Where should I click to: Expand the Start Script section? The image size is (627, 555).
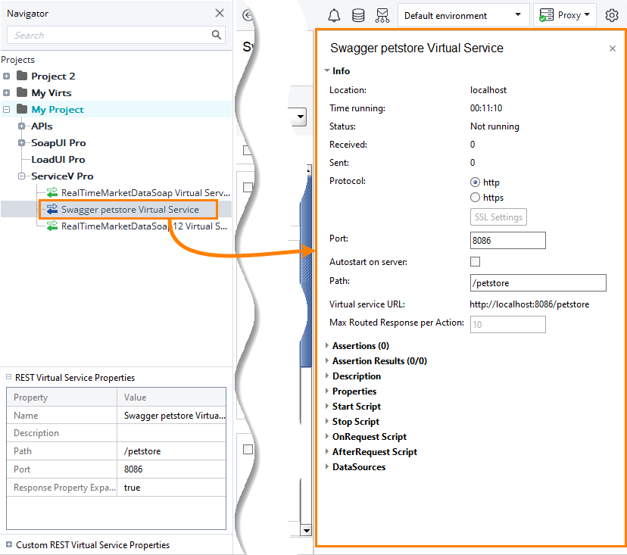327,407
